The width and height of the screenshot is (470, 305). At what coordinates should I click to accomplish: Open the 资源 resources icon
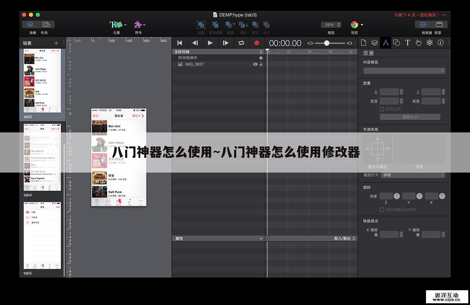tap(439, 24)
